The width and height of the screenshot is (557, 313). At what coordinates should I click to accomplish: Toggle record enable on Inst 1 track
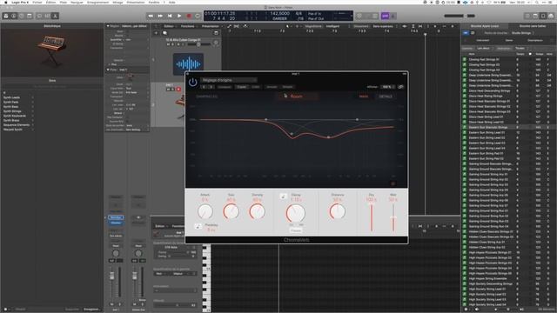178,89
